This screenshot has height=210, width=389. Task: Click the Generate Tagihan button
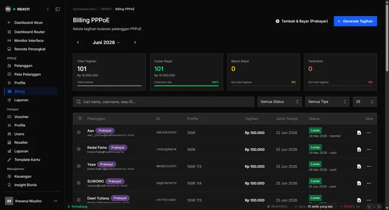pos(355,21)
